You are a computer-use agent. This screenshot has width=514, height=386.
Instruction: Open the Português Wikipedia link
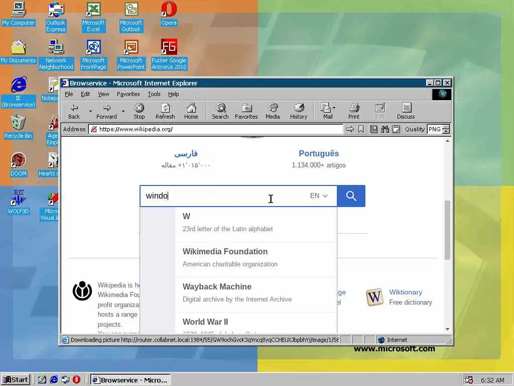(x=319, y=154)
